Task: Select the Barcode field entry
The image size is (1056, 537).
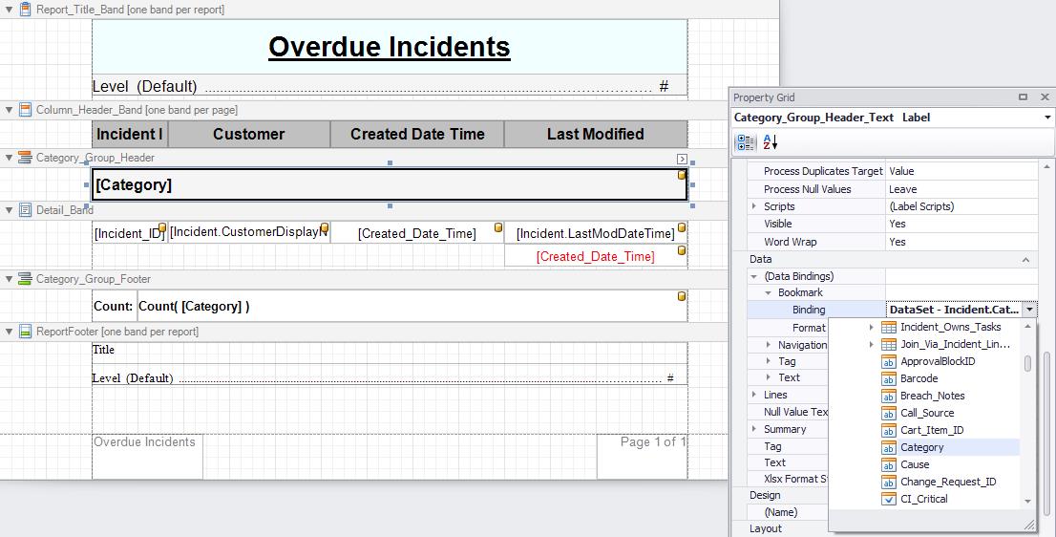Action: (919, 378)
